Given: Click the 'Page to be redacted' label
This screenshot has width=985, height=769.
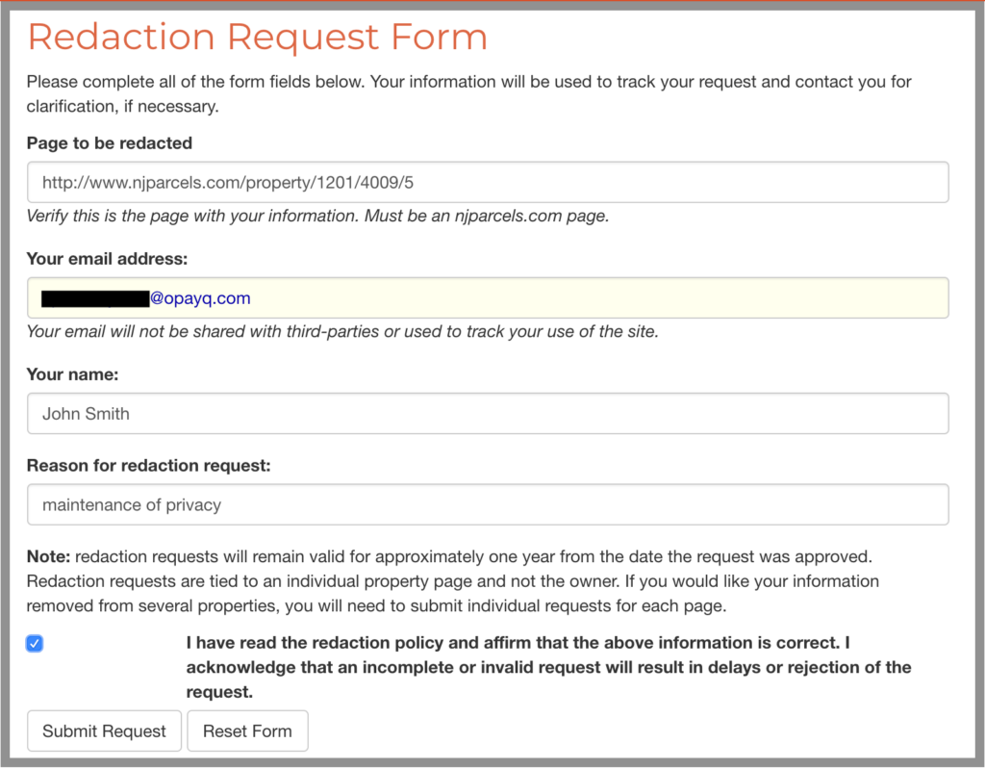Looking at the screenshot, I should (110, 143).
